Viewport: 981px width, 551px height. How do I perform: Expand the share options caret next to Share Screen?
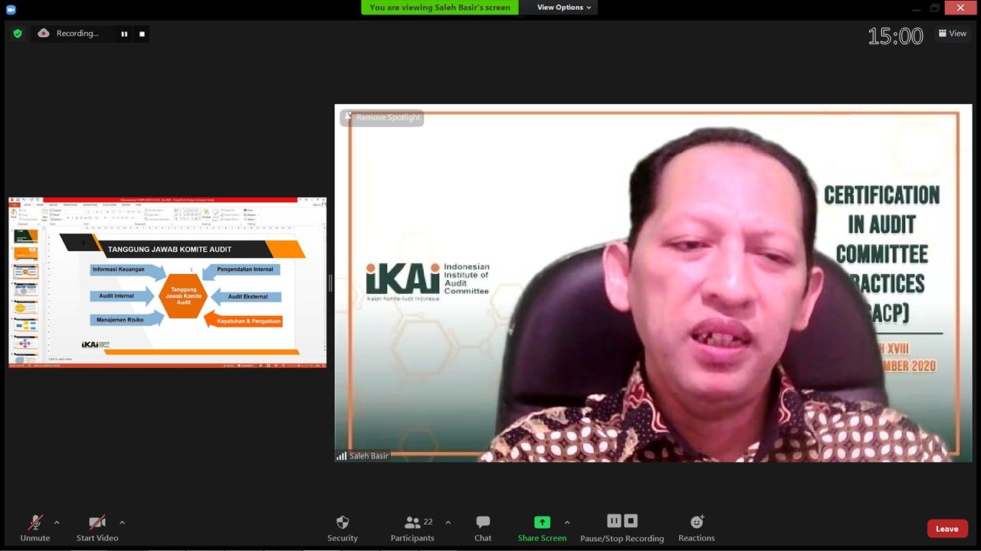coord(567,523)
